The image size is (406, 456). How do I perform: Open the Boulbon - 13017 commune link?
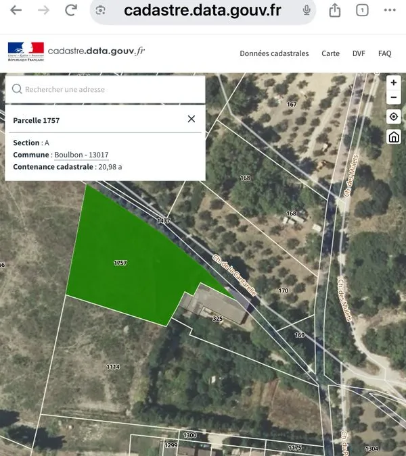[81, 155]
